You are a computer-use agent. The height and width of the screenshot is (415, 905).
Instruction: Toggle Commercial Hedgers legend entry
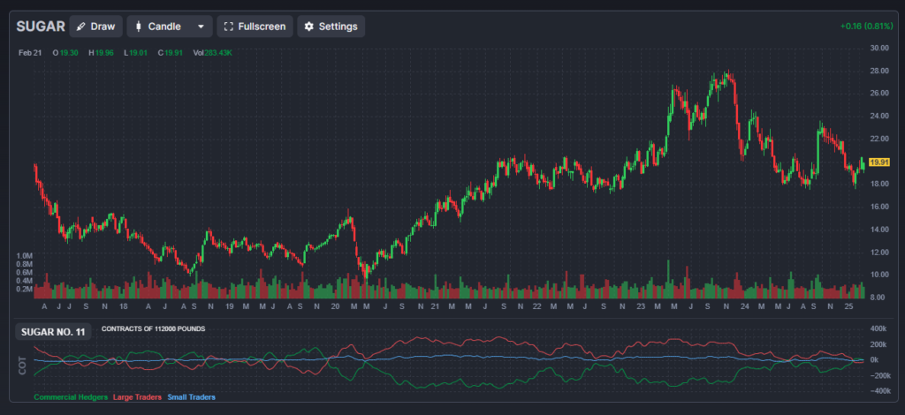coord(71,397)
